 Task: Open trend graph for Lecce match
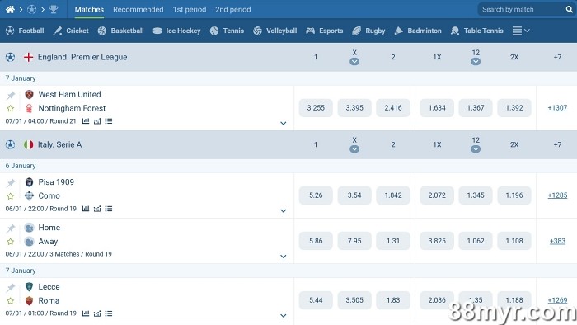pos(97,313)
